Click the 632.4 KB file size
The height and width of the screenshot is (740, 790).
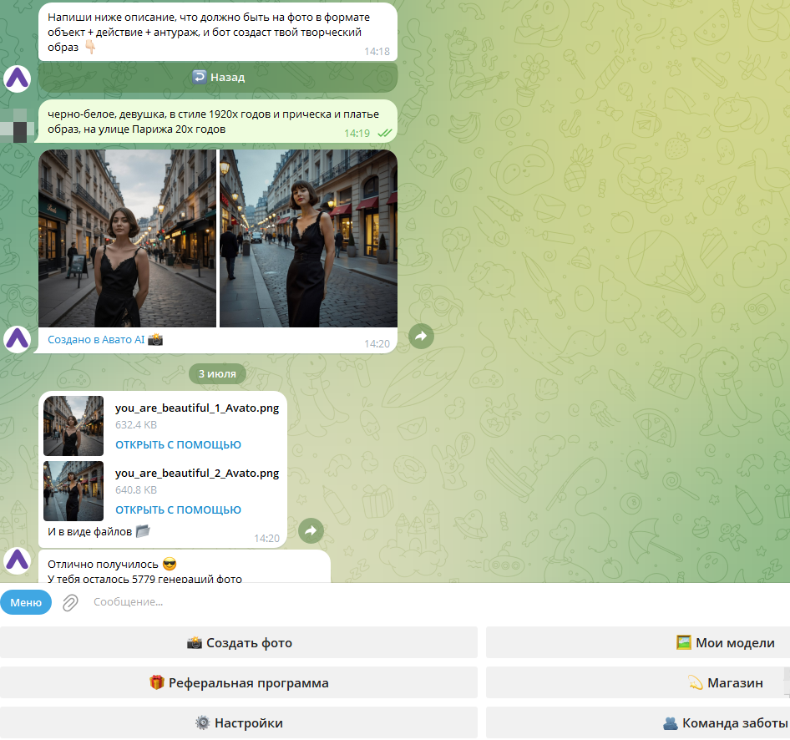click(136, 424)
